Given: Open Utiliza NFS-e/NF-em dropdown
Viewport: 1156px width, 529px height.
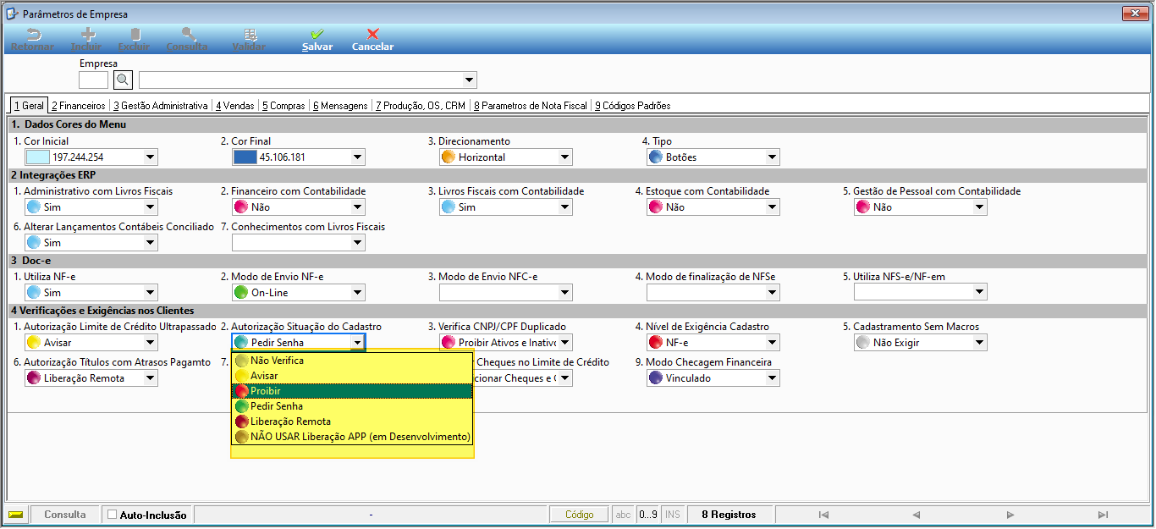Looking at the screenshot, I should (980, 293).
